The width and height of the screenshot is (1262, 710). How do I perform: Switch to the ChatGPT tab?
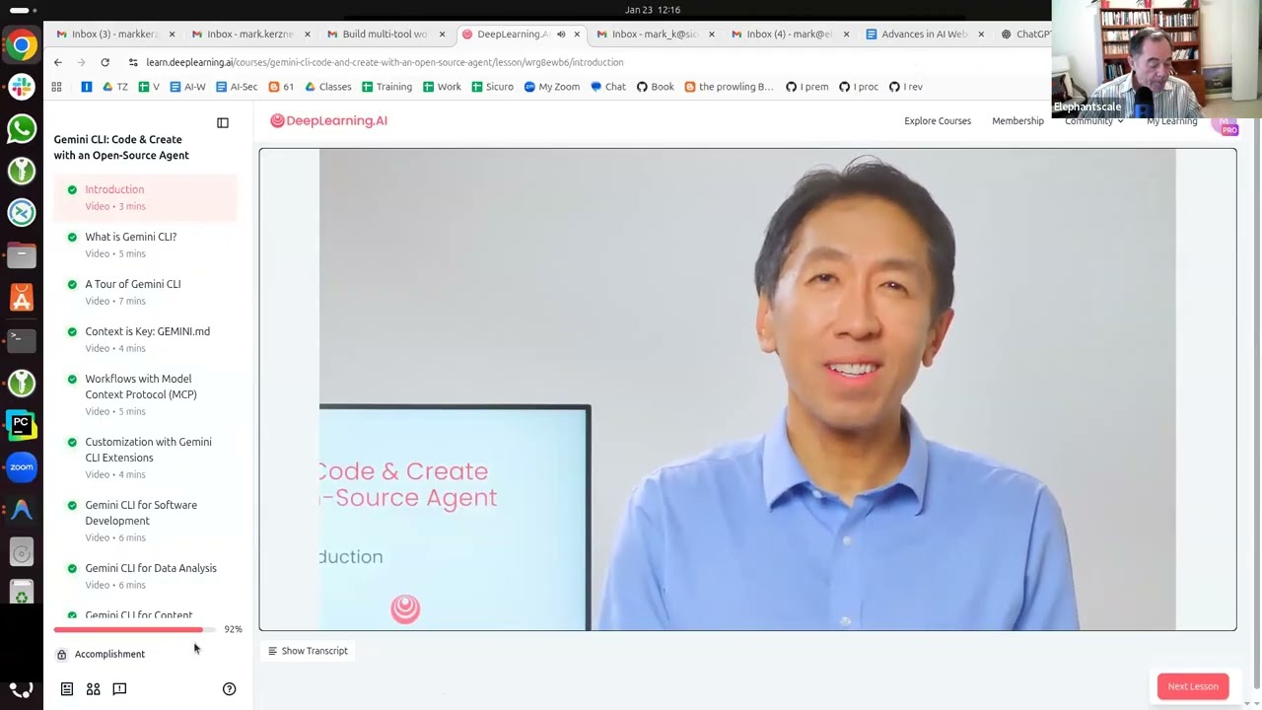pos(1025,35)
